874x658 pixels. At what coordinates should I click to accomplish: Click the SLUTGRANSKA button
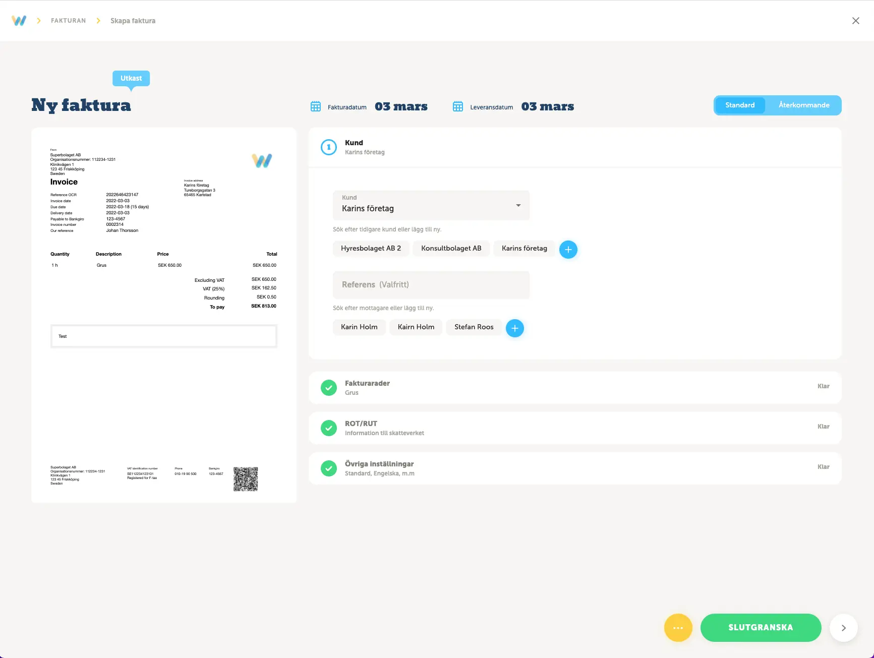pyautogui.click(x=761, y=628)
